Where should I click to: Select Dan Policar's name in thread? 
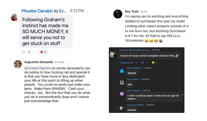click(x=133, y=79)
